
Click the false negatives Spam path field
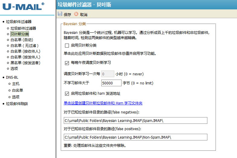coord(135,121)
